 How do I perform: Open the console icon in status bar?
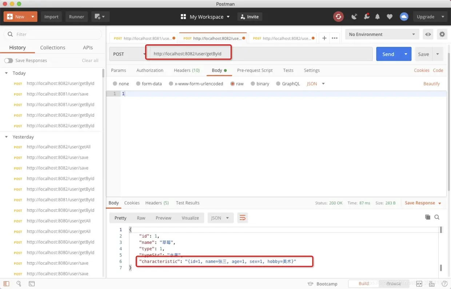coord(32,284)
